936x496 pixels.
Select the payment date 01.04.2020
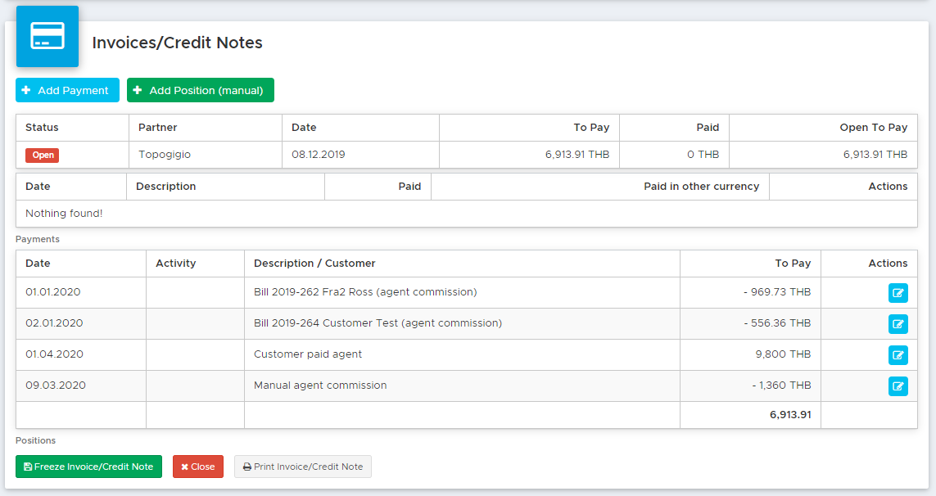pos(54,354)
